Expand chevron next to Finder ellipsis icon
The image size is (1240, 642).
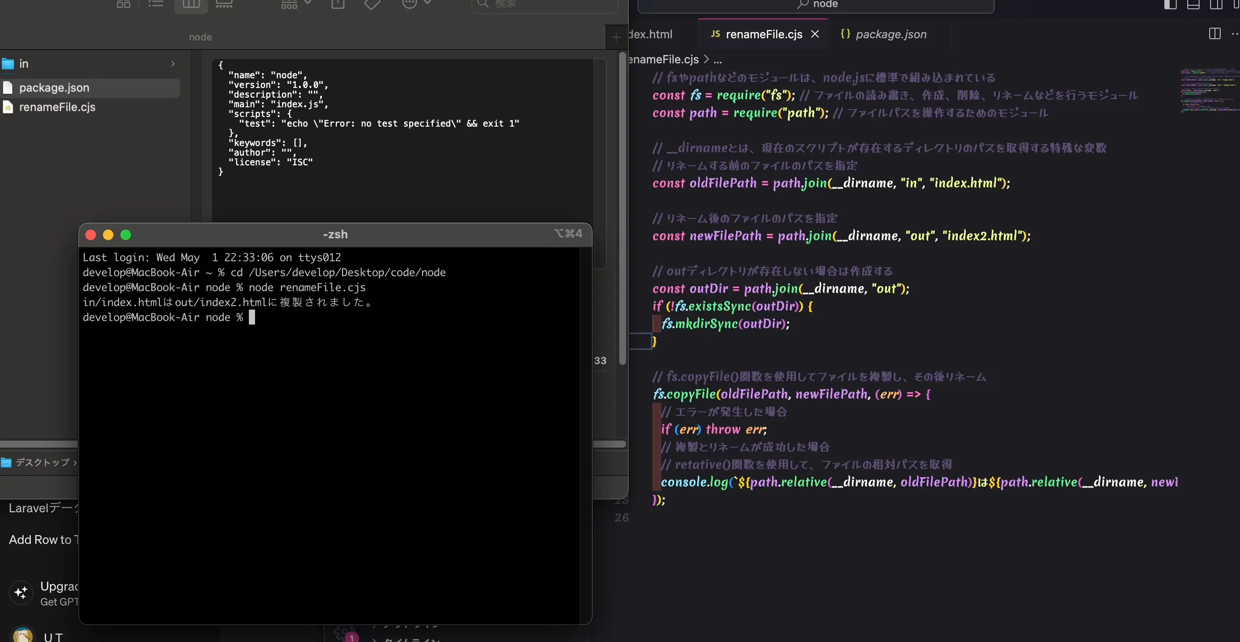tap(427, 3)
